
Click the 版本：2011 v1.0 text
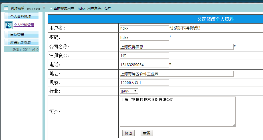tap(25, 50)
